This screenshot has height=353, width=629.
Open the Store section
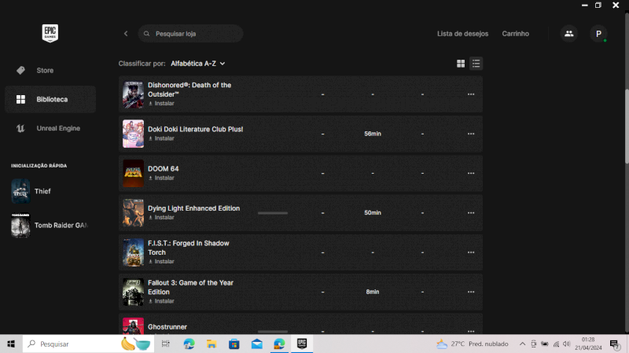pyautogui.click(x=50, y=70)
